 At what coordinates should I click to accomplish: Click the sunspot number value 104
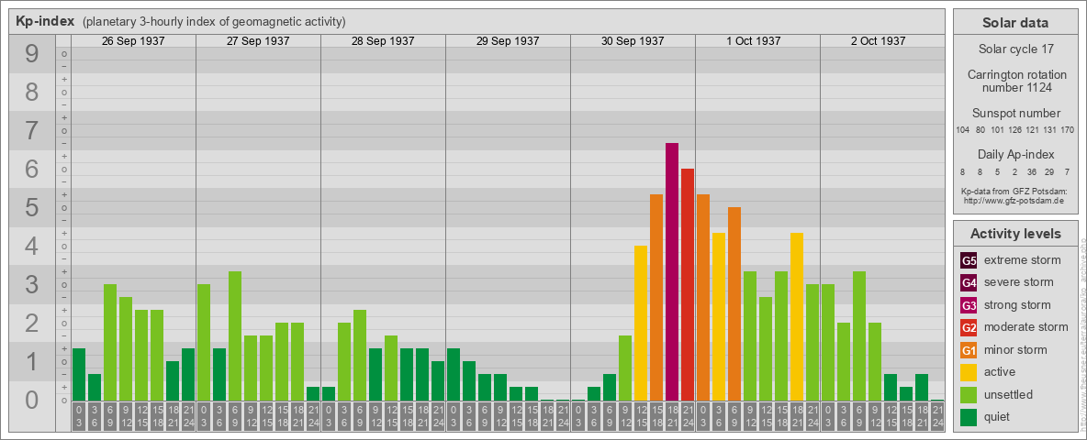(x=962, y=129)
